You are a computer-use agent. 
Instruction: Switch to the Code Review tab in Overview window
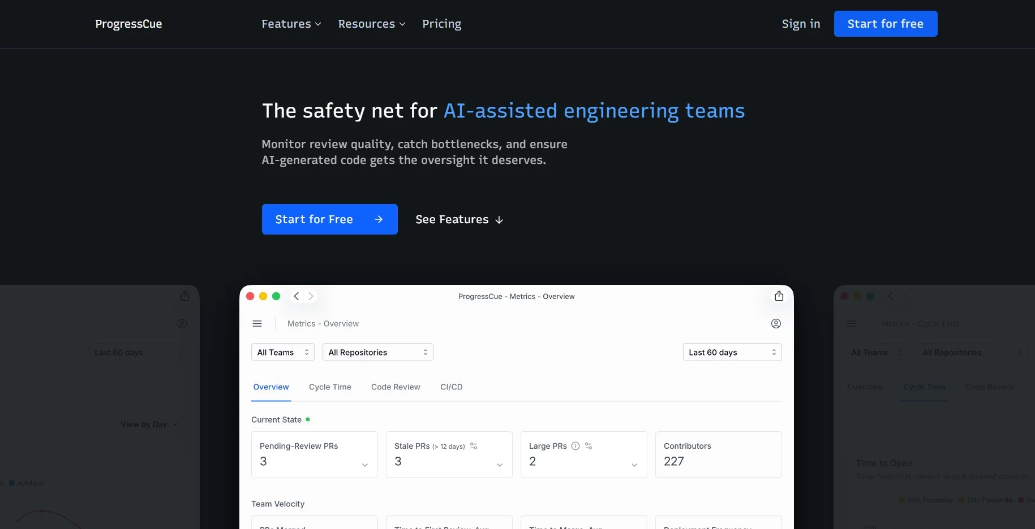pyautogui.click(x=396, y=387)
